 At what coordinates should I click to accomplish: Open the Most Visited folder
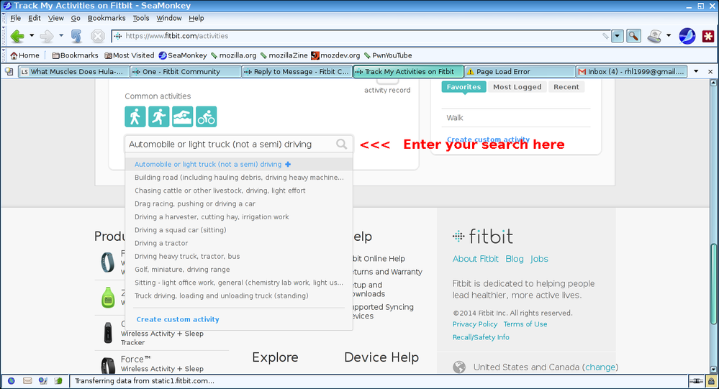coord(130,55)
